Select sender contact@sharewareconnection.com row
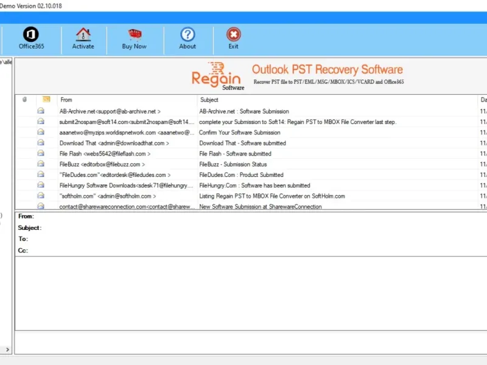This screenshot has width=487, height=365. (127, 206)
